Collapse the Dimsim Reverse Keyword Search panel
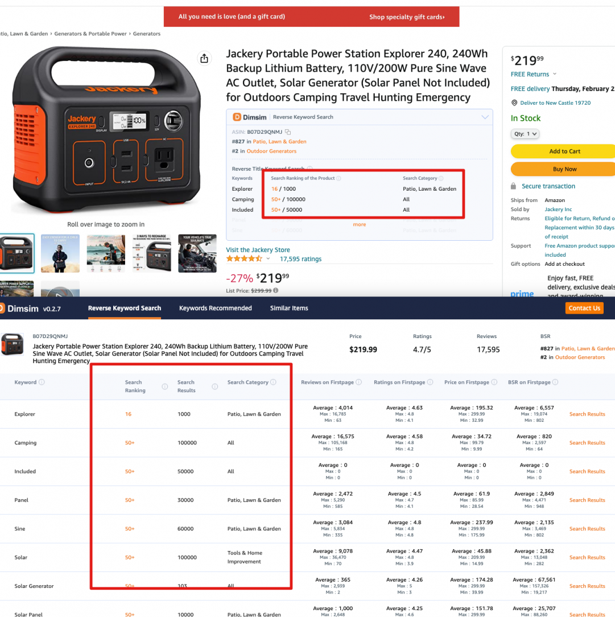615x617 pixels. (x=485, y=117)
